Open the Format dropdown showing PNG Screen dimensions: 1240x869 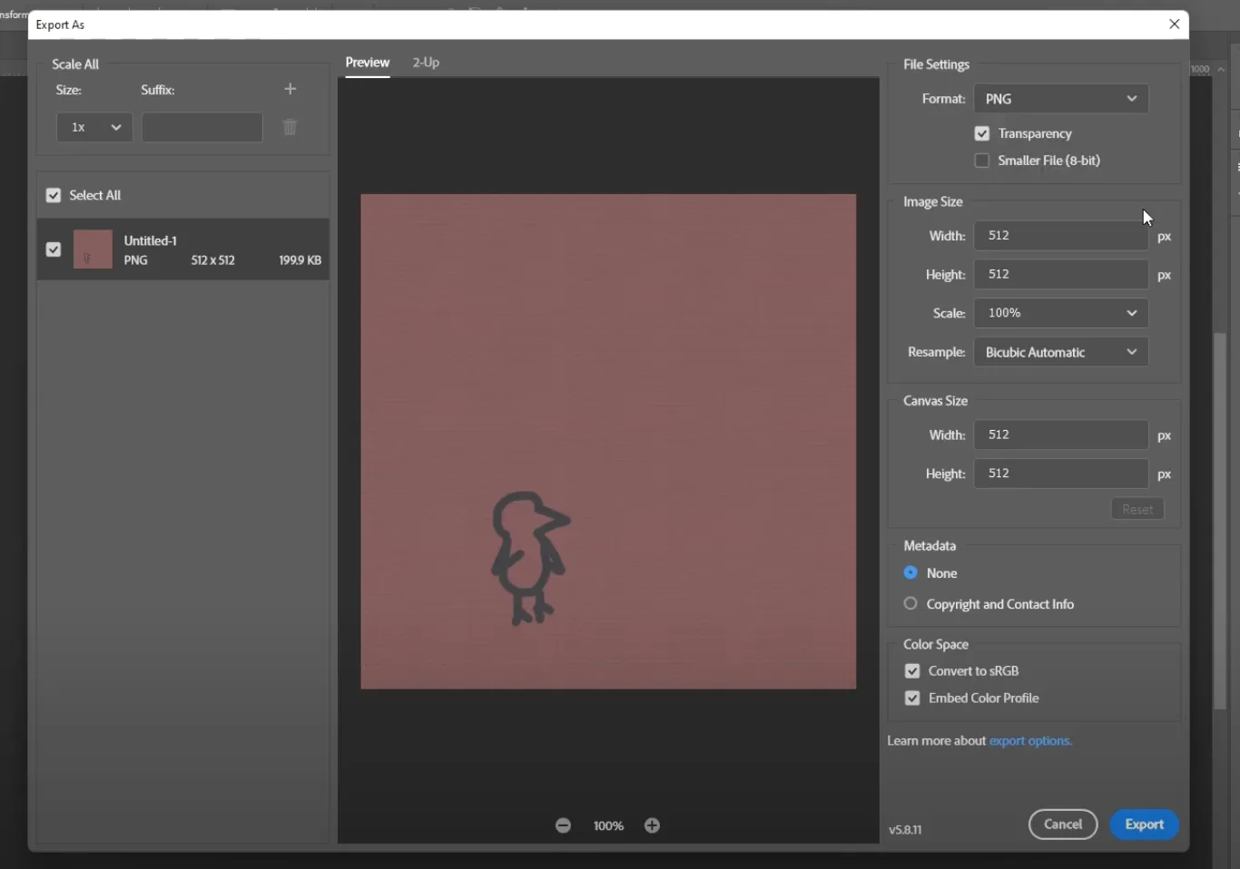(1061, 99)
